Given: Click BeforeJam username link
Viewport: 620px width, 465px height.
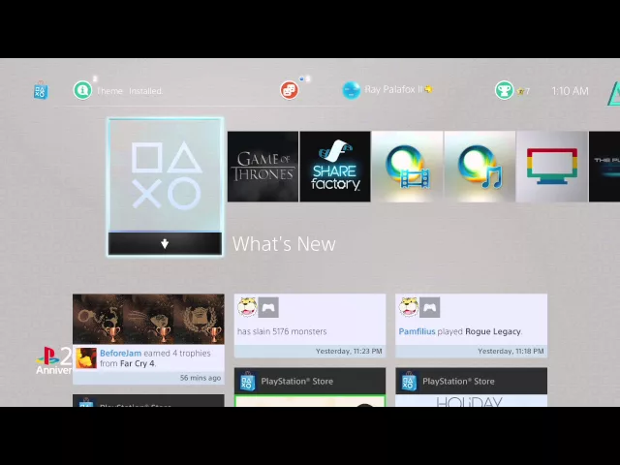Looking at the screenshot, I should coord(120,353).
